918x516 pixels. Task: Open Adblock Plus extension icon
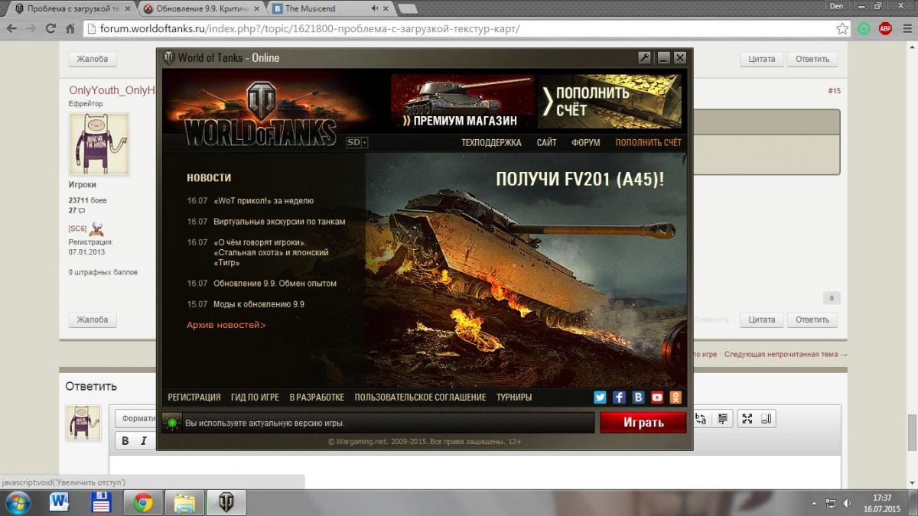click(x=885, y=28)
